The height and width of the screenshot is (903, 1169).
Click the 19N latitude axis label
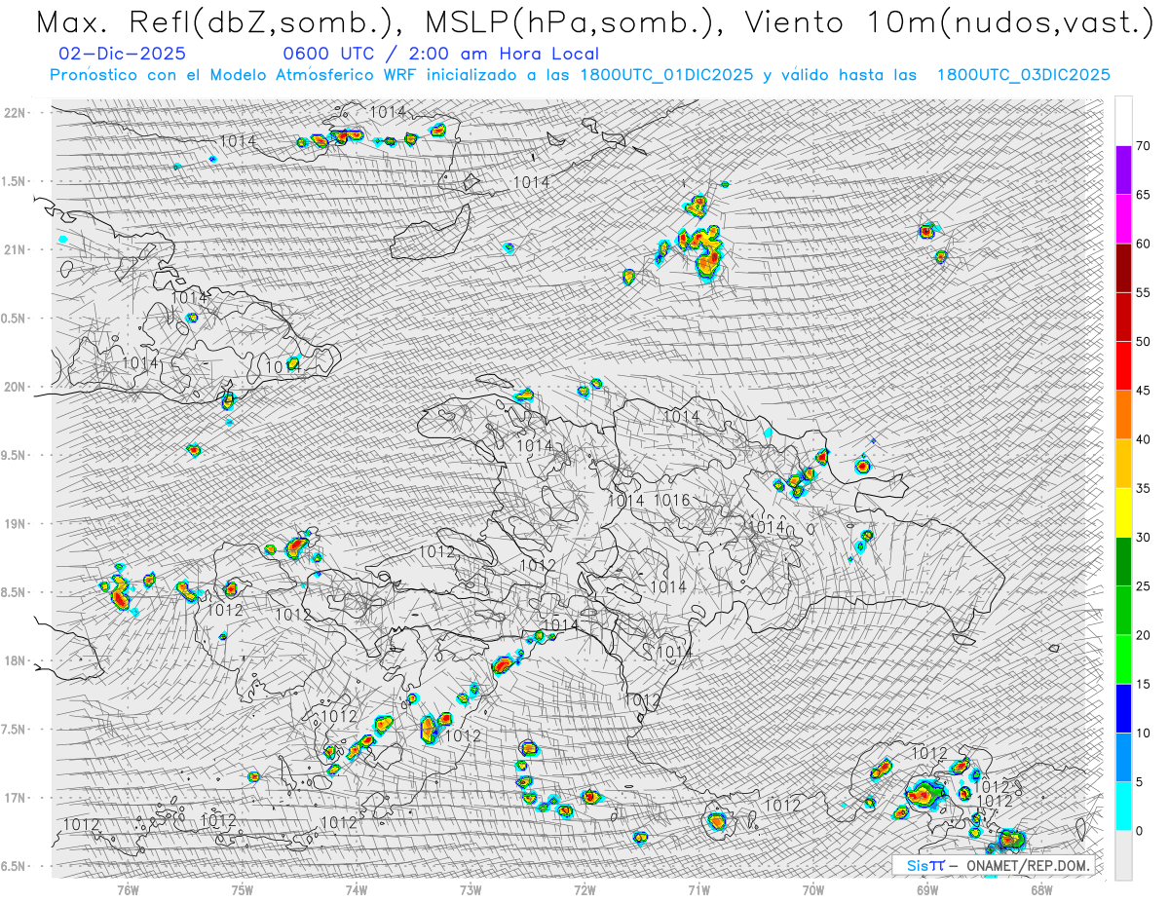[x=17, y=523]
